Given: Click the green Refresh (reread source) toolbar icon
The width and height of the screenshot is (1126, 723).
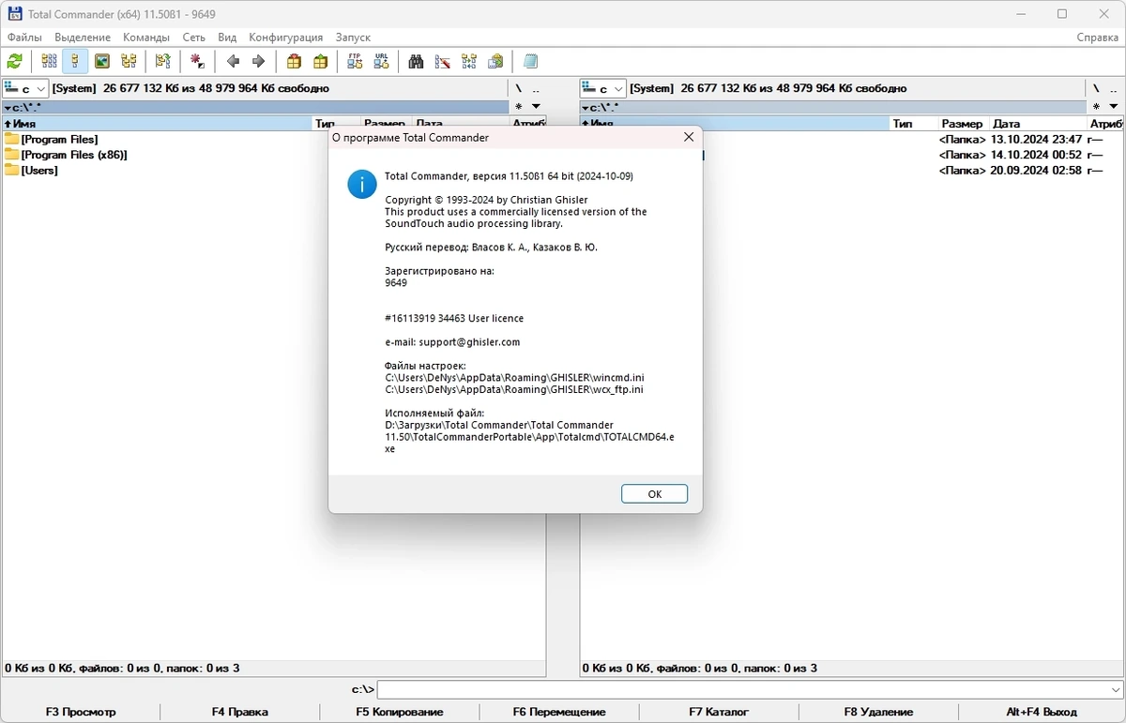Looking at the screenshot, I should click(x=15, y=62).
